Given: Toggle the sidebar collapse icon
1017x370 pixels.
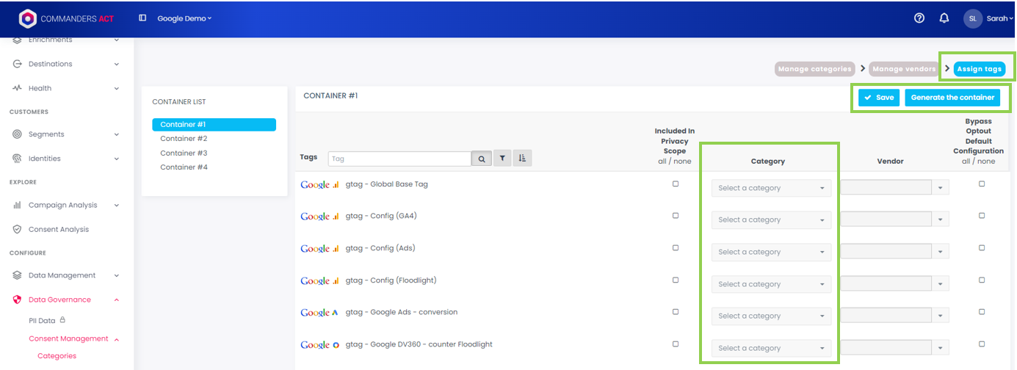Looking at the screenshot, I should click(142, 18).
